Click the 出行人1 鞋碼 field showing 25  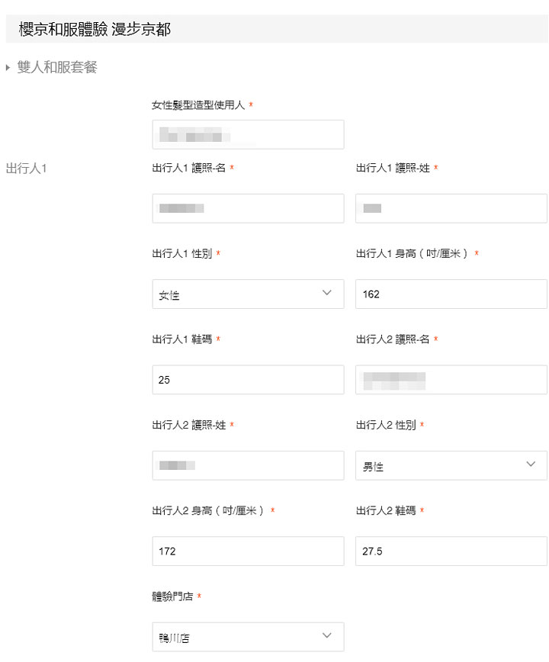point(248,380)
